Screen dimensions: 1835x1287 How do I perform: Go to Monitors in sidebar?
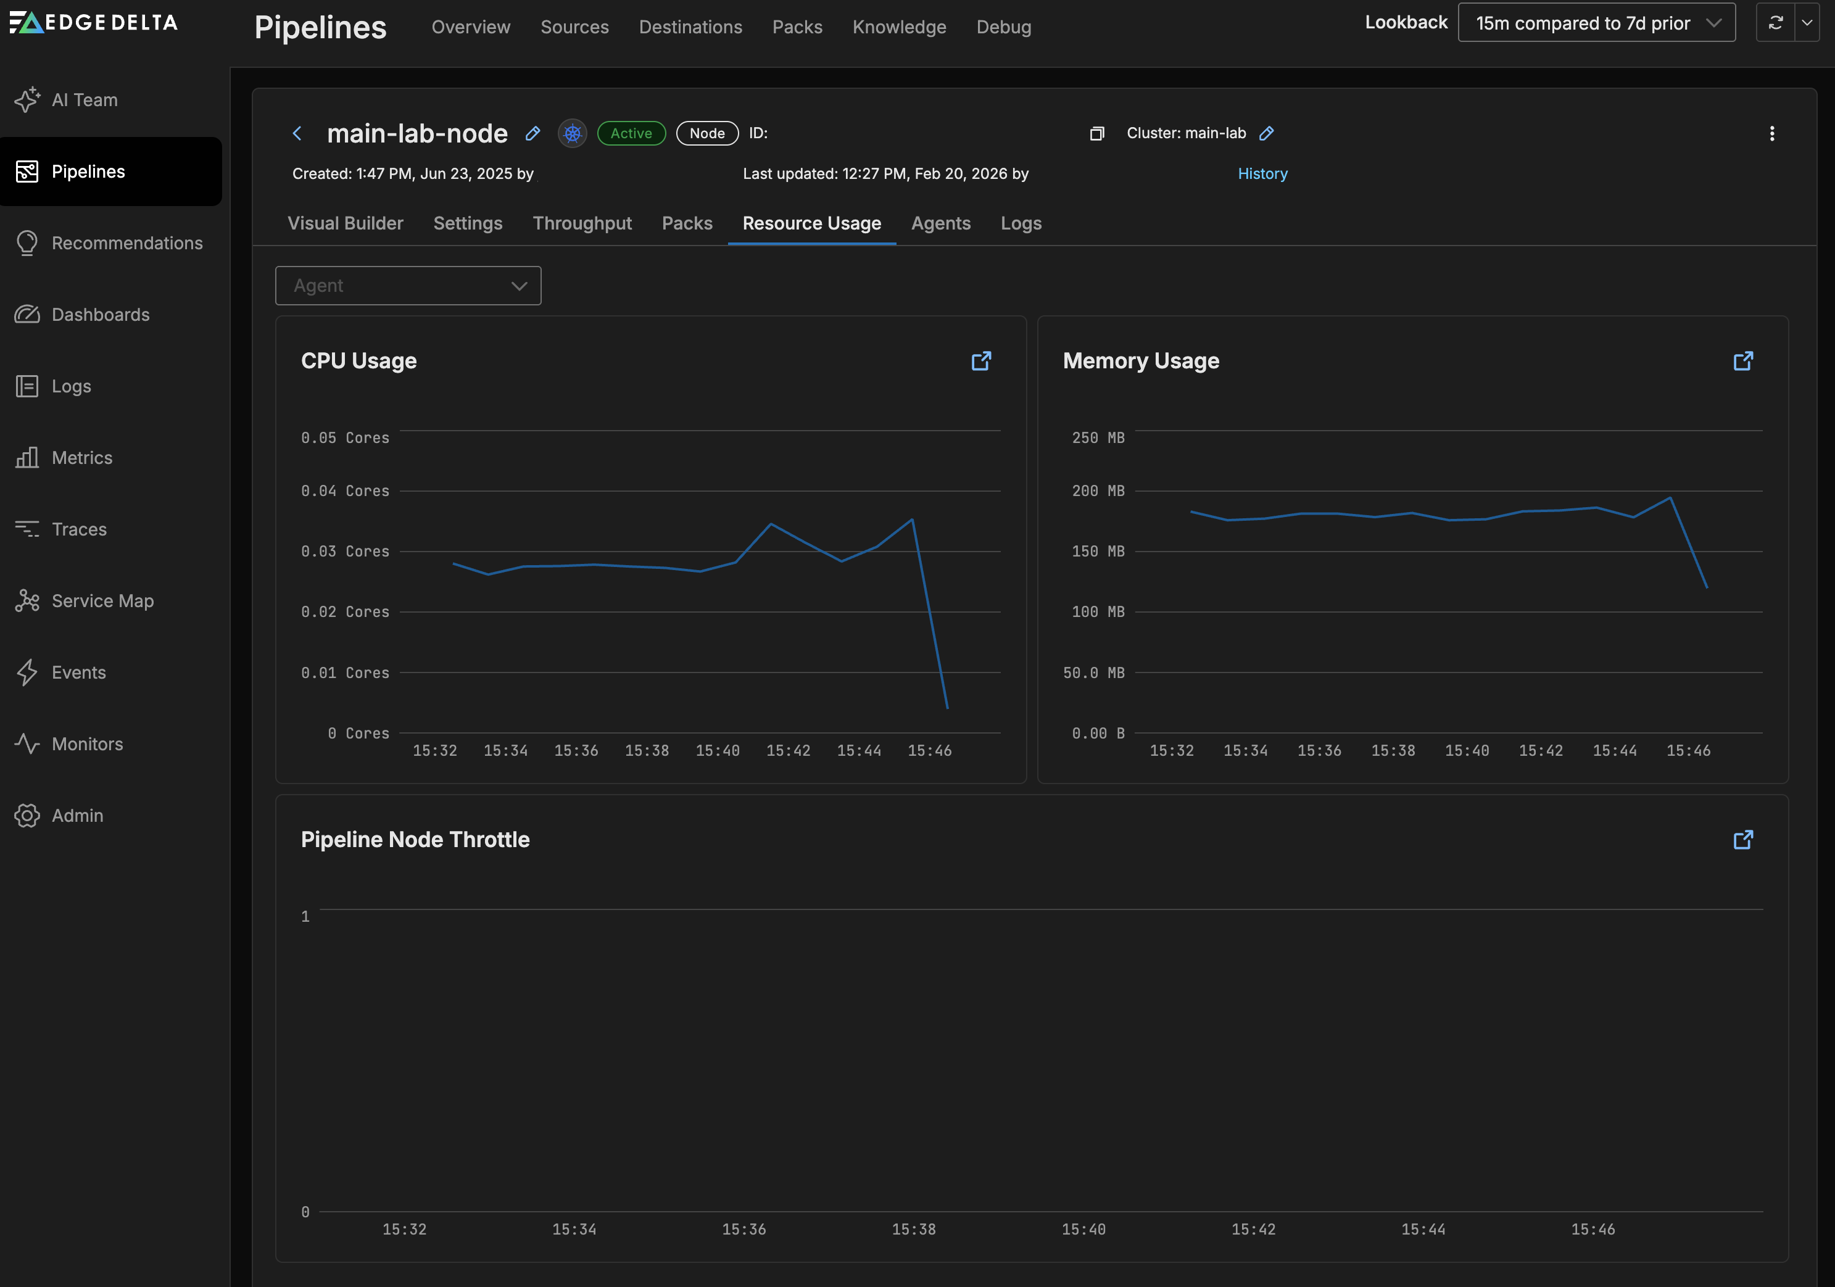(x=87, y=743)
